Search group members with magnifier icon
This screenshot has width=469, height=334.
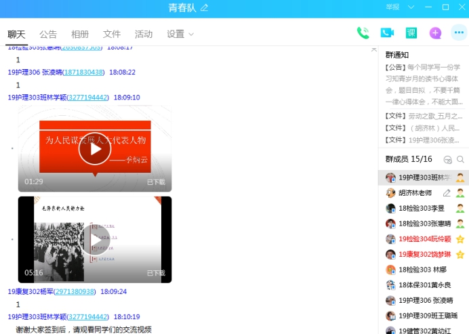pyautogui.click(x=461, y=159)
